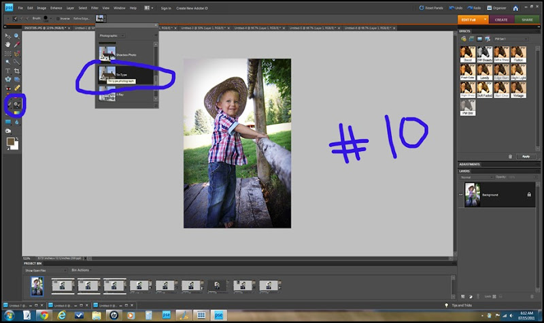Select the Vintage effect thumbnail

518,90
